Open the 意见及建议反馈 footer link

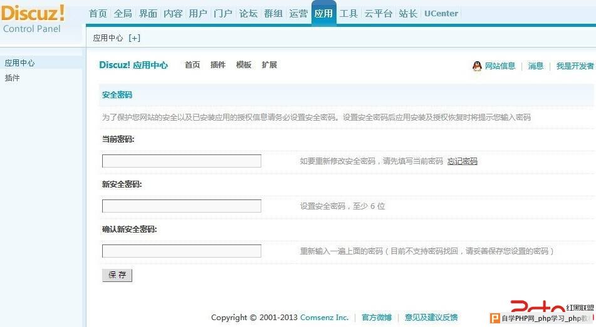pos(431,318)
